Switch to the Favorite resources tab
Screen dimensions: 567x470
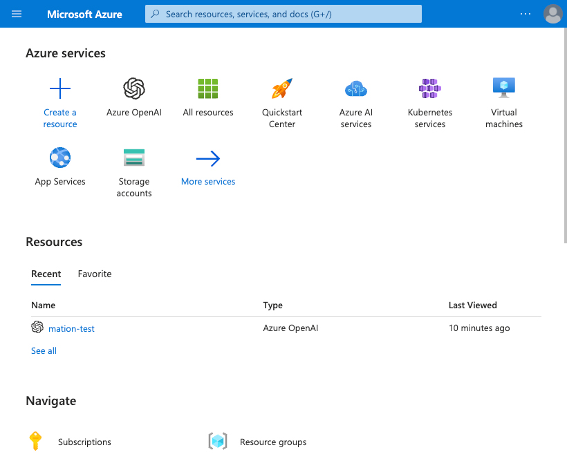pos(95,274)
